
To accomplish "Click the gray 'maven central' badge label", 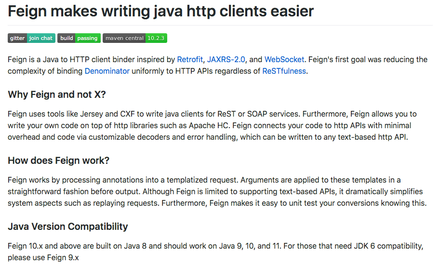I will coord(124,38).
